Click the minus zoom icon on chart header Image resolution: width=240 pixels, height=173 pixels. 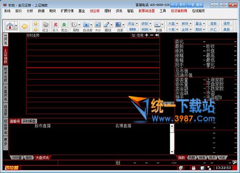152,35
